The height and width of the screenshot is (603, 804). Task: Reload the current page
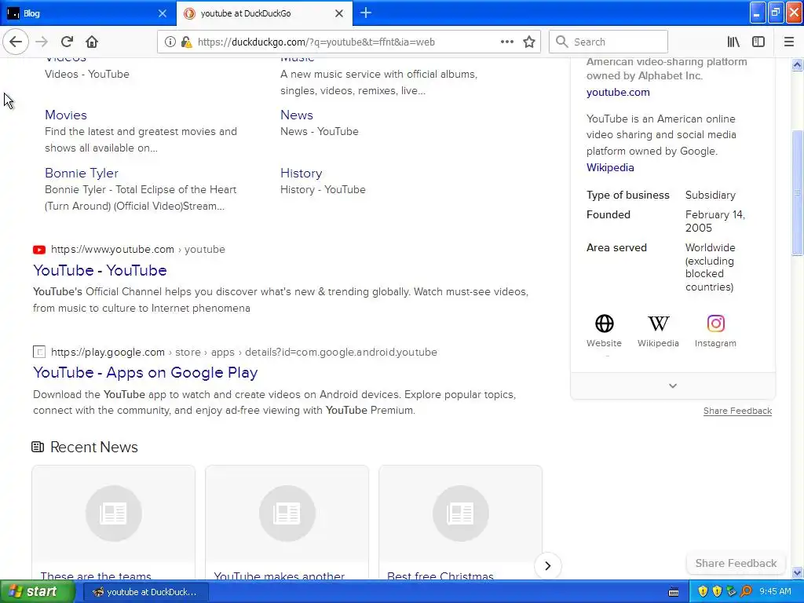[x=67, y=42]
